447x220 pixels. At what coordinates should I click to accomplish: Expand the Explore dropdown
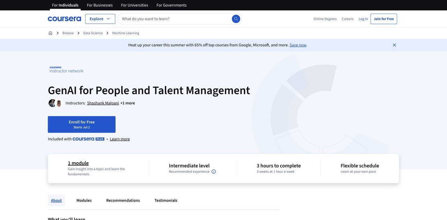click(x=100, y=19)
